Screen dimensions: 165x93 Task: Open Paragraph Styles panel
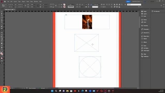coord(145,29)
